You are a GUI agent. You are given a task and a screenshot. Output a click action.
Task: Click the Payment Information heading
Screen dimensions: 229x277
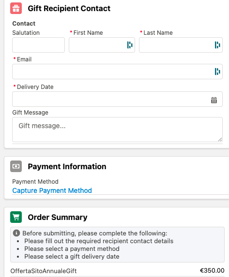[67, 166]
